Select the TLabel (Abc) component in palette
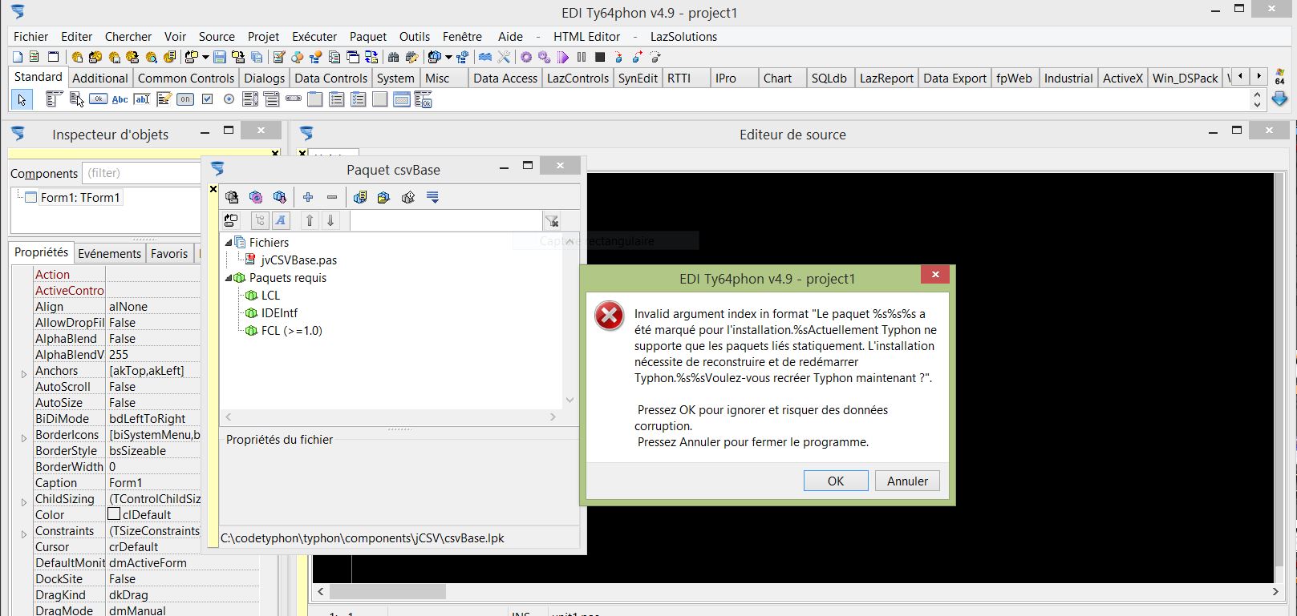1297x616 pixels. coord(120,99)
